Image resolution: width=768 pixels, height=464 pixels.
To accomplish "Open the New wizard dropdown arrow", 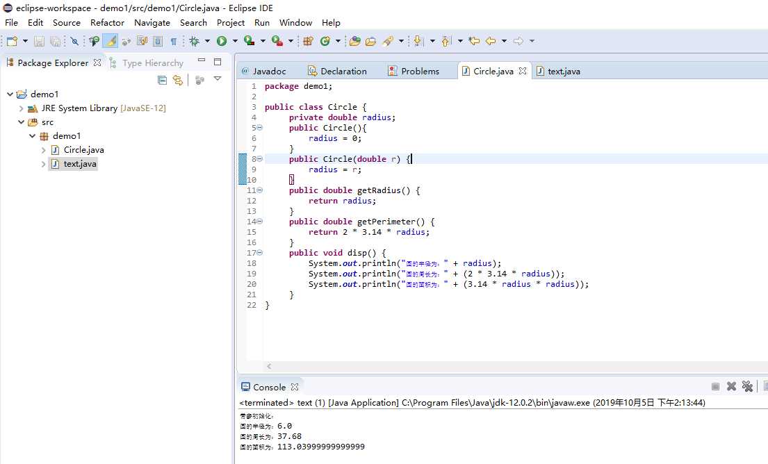I will click(25, 41).
